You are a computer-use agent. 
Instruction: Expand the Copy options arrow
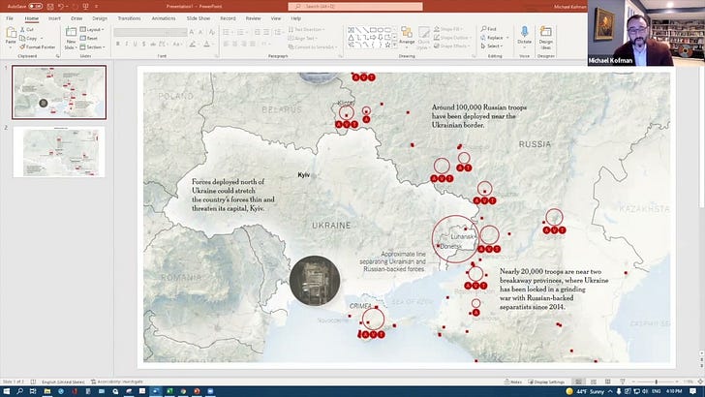(42, 38)
